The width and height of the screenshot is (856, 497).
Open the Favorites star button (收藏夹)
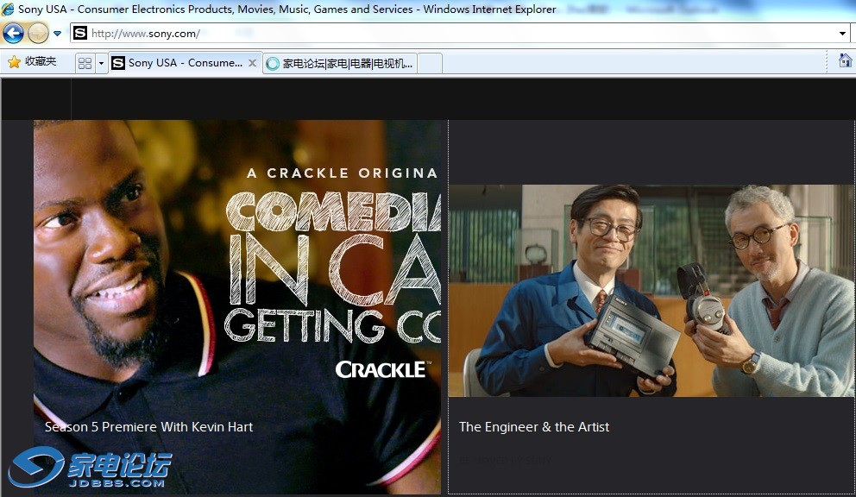(x=32, y=62)
